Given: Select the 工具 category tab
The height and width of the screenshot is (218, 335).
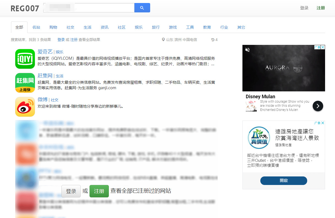Looking at the screenshot, I should coord(190,27).
